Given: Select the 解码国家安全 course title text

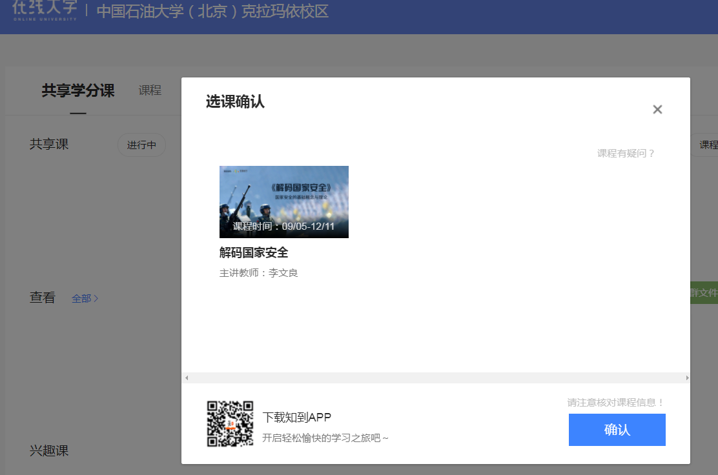Looking at the screenshot, I should point(254,253).
